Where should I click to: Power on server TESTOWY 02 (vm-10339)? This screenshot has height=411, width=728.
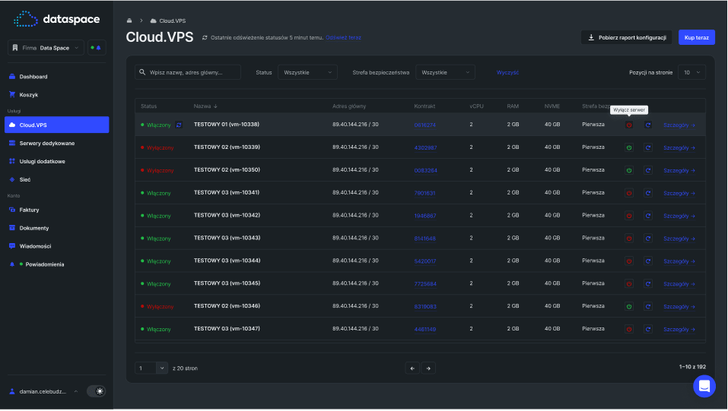629,148
